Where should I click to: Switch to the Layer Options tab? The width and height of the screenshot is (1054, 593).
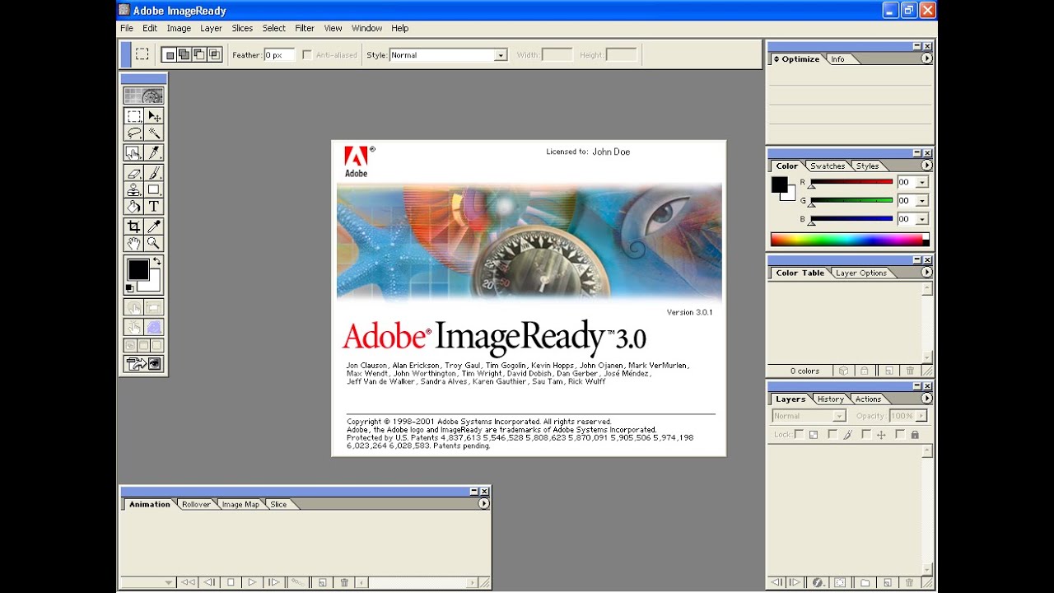coord(860,273)
